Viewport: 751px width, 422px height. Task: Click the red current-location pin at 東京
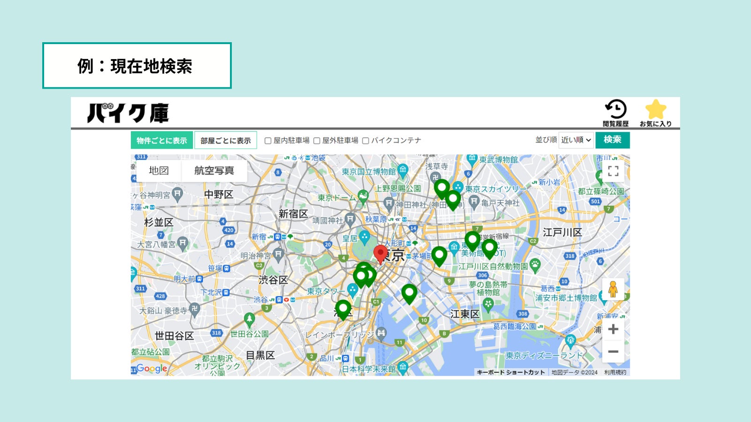[380, 254]
